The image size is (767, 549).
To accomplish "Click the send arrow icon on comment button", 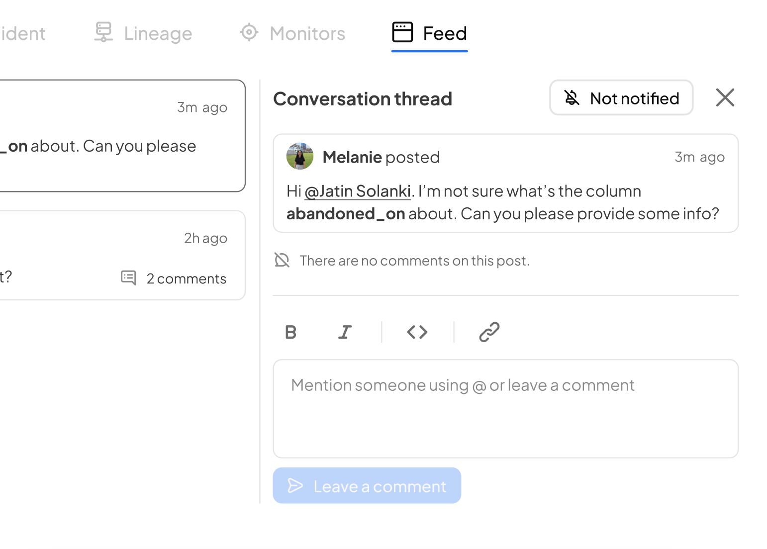I will coord(295,486).
